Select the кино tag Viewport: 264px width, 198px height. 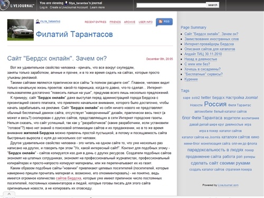pyautogui.click(x=255, y=137)
